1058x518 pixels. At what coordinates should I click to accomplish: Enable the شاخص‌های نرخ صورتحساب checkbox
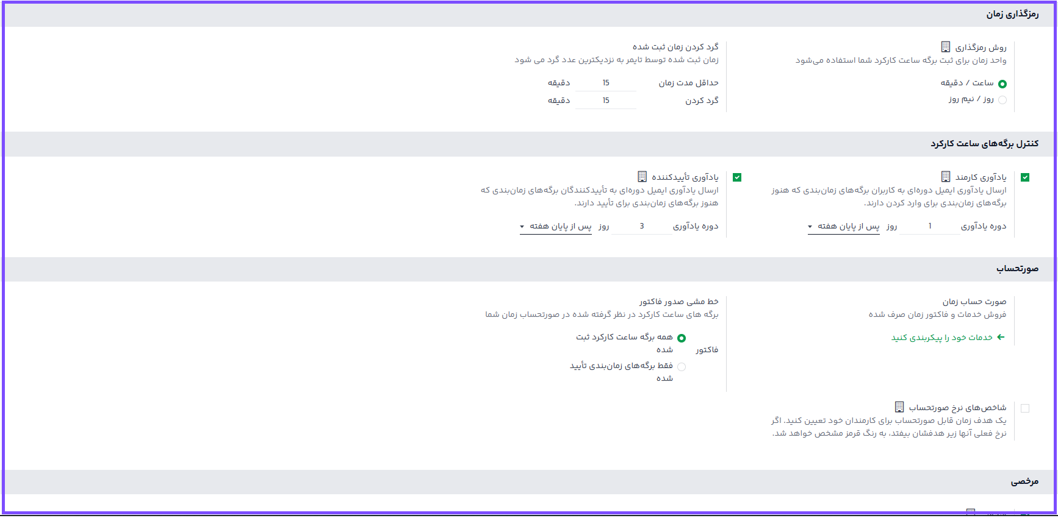(x=1025, y=408)
